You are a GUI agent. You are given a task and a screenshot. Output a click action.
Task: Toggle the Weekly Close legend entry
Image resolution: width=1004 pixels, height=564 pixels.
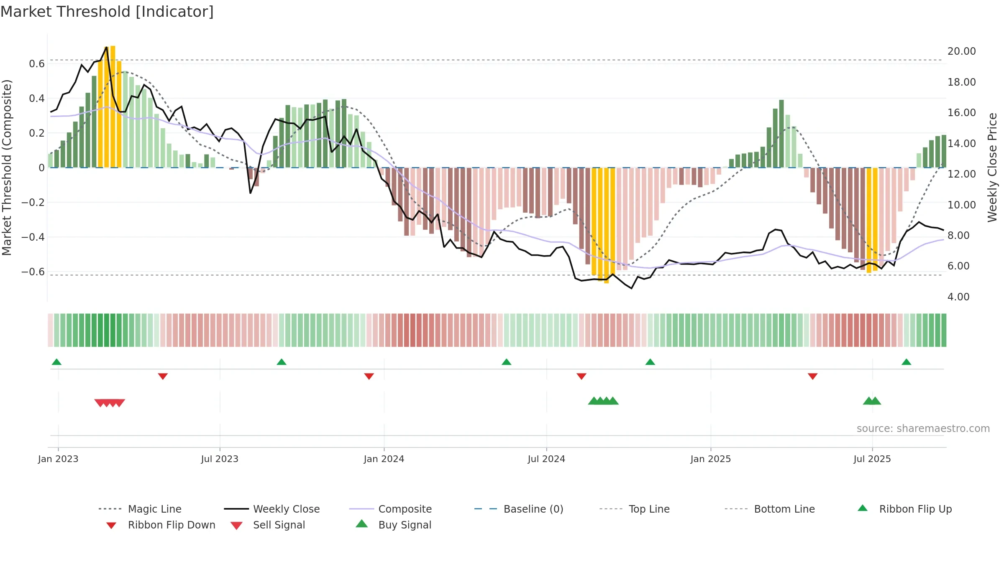coord(271,509)
